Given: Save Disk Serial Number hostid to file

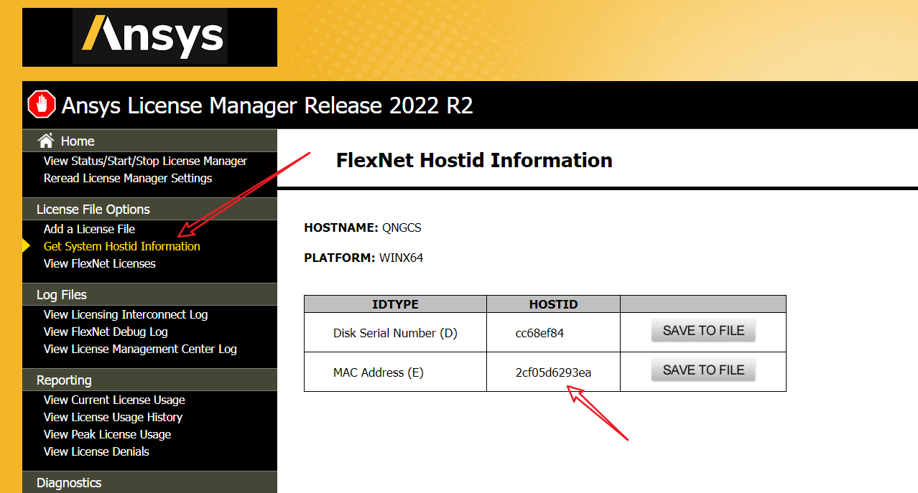Looking at the screenshot, I should [x=703, y=331].
